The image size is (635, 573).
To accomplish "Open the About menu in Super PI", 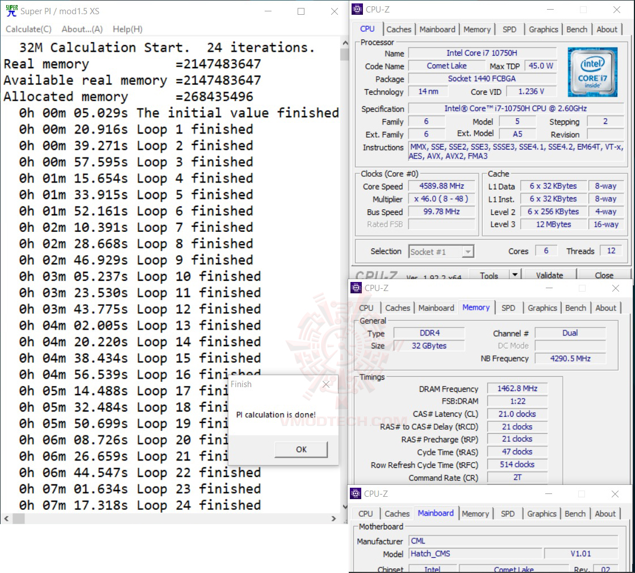I will click(x=82, y=29).
